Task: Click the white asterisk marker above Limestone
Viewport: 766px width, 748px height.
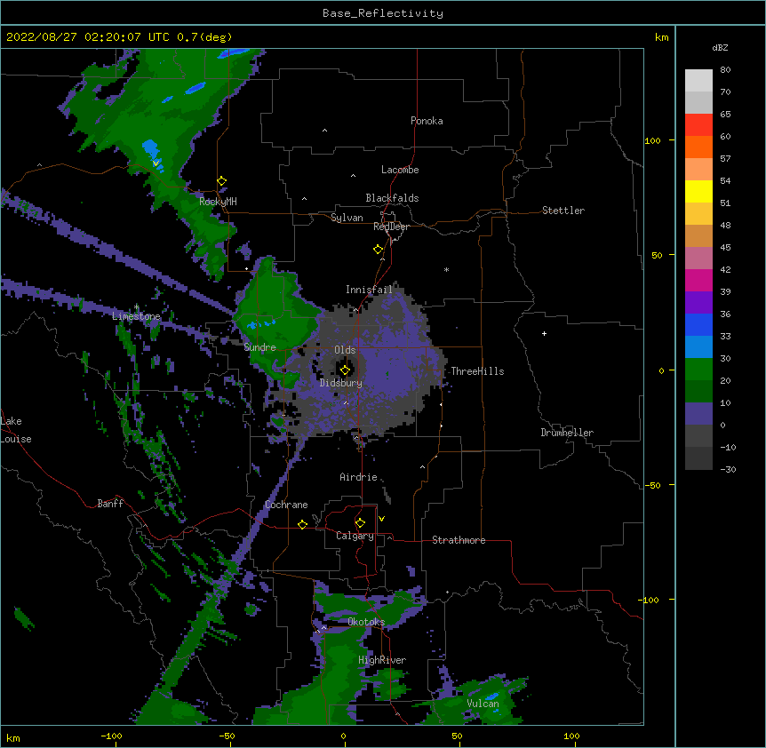Action: click(136, 307)
